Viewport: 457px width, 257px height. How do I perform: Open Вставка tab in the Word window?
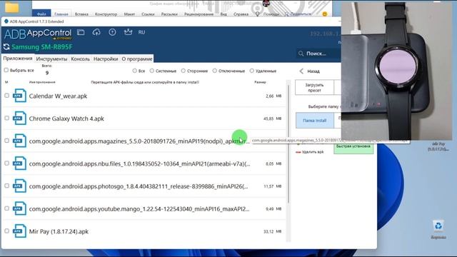click(x=81, y=14)
